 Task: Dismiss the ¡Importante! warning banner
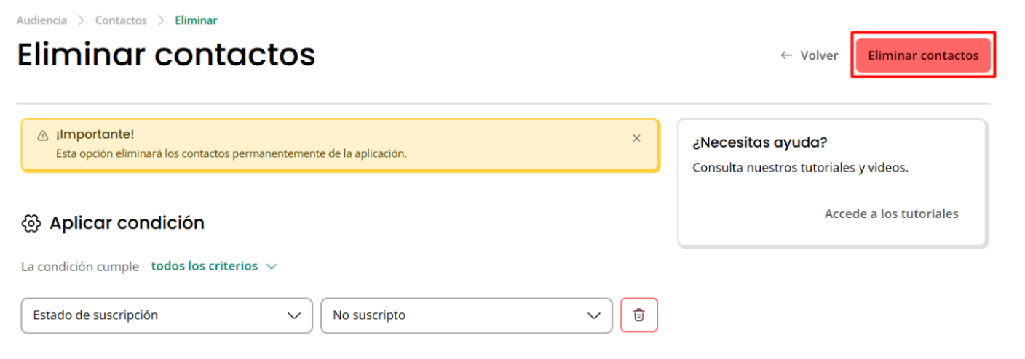pos(636,138)
